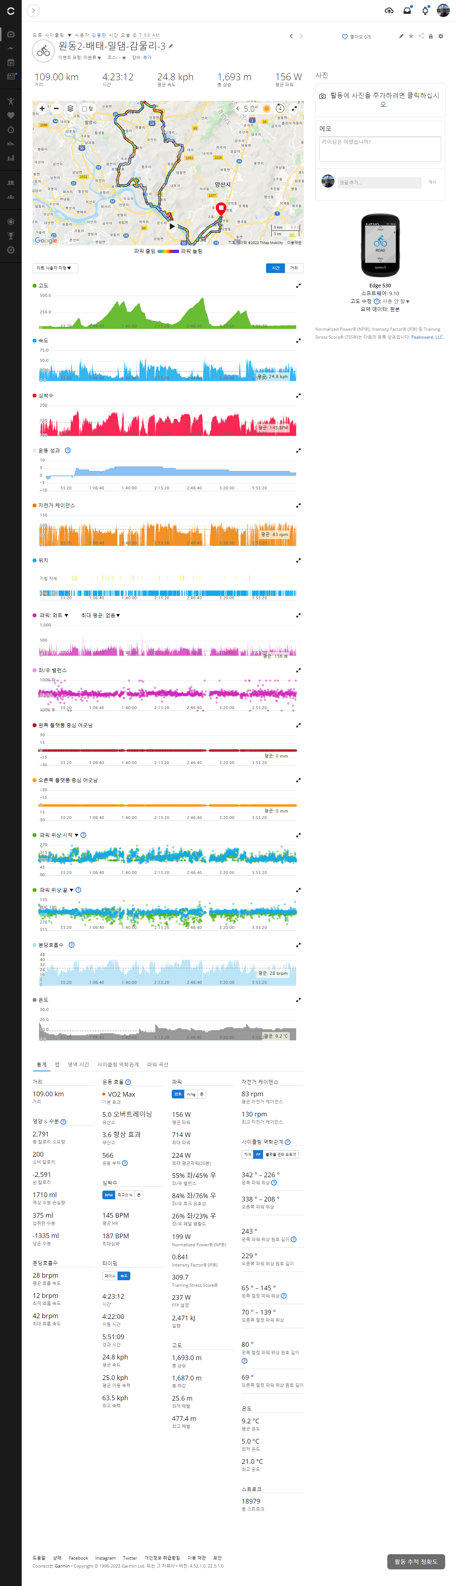Select the 통계 tab
The height and width of the screenshot is (1586, 456).
point(41,1064)
